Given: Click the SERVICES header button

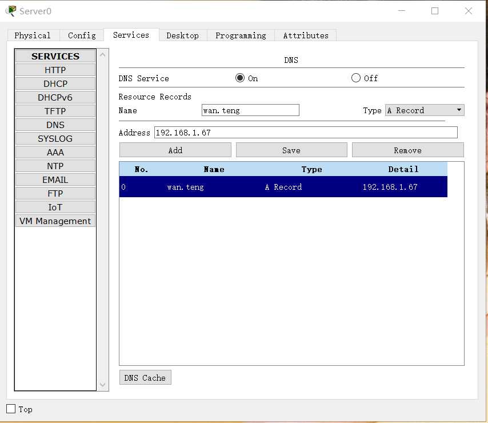Looking at the screenshot, I should (x=55, y=56).
